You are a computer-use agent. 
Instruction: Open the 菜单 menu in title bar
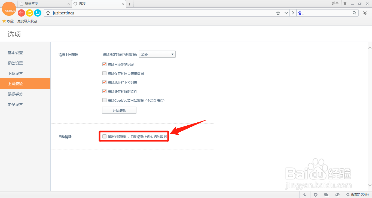point(335,3)
